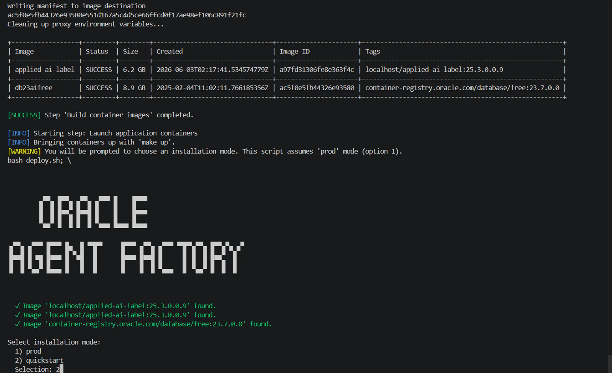Click "Step 'Build container images' completed." text

point(119,115)
